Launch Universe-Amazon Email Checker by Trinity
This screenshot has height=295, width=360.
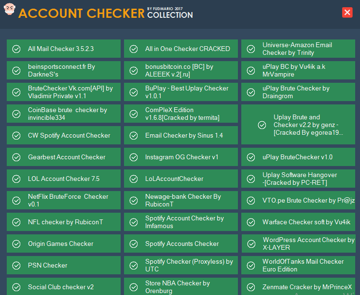tap(298, 49)
